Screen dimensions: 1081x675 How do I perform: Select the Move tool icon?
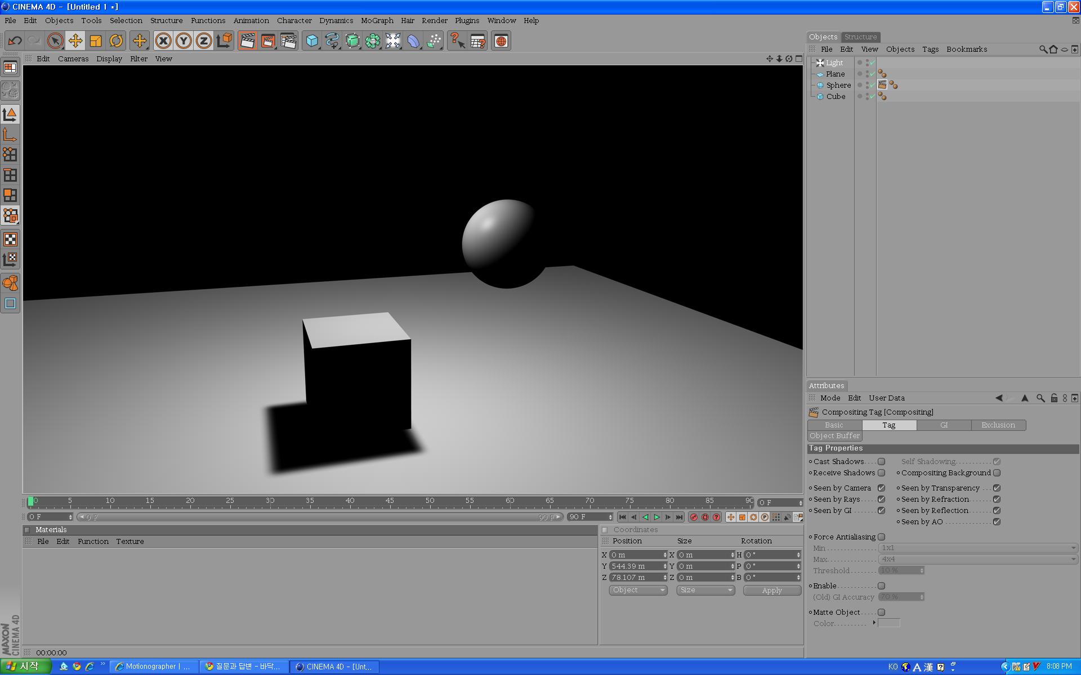(x=75, y=40)
